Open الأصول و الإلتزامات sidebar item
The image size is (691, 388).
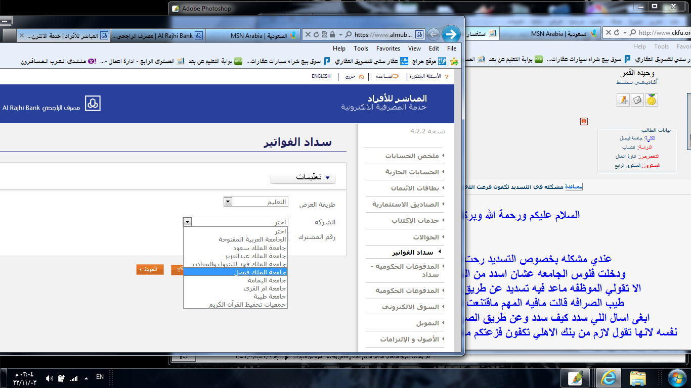(412, 339)
